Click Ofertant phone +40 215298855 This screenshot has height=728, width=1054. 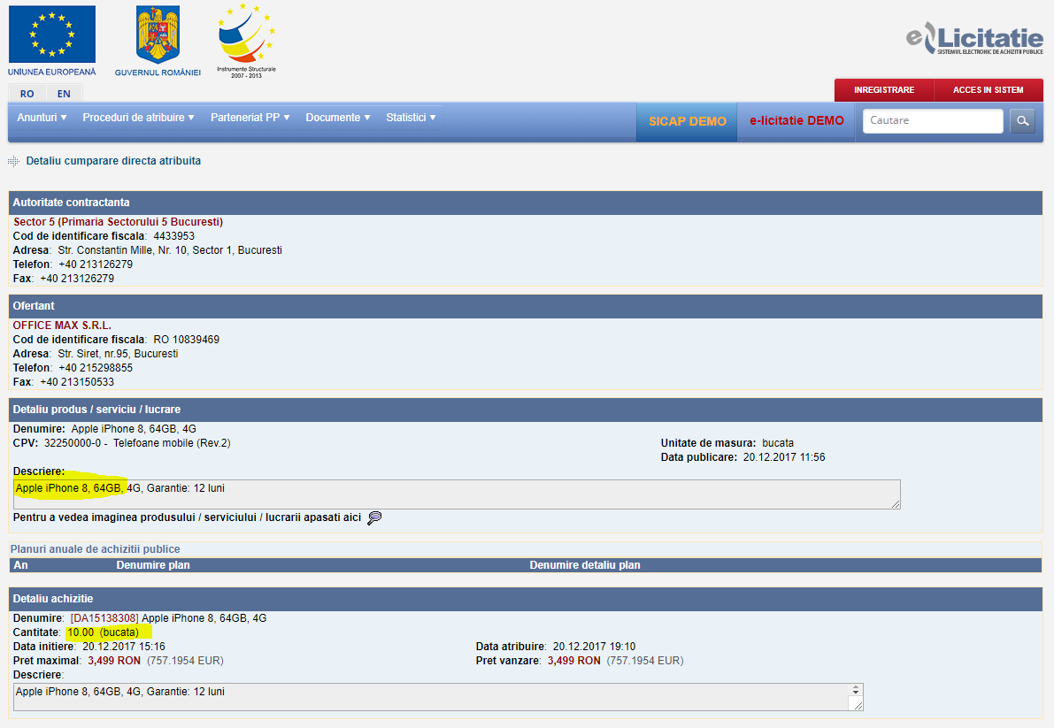pyautogui.click(x=96, y=368)
